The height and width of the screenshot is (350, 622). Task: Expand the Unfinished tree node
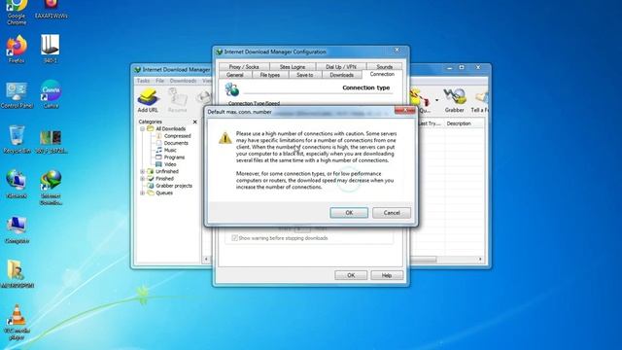tap(143, 171)
